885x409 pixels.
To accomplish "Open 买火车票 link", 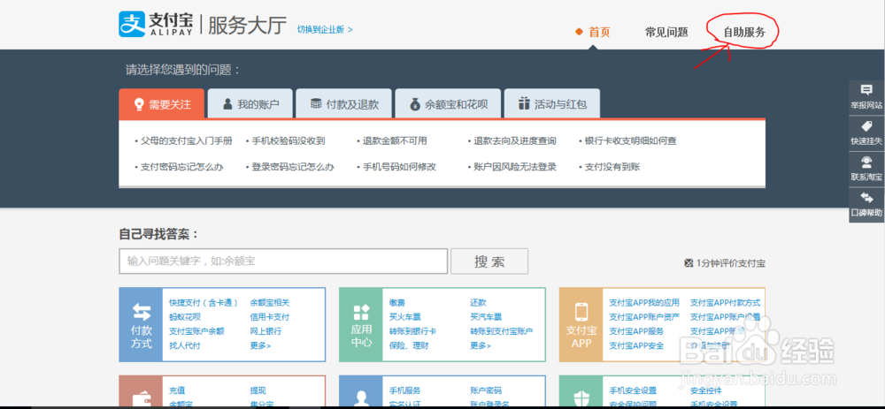I will click(x=404, y=316).
